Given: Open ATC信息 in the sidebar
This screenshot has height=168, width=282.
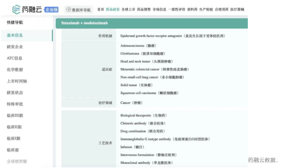Looking at the screenshot, I should [x=15, y=58].
